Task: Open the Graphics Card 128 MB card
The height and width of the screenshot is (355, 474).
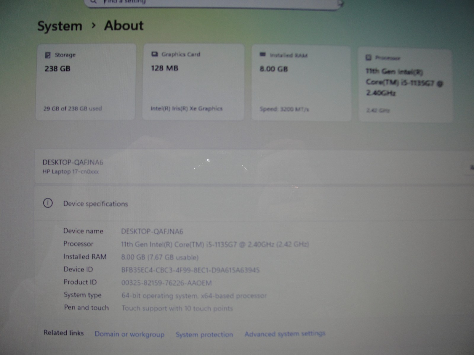Action: [193, 82]
